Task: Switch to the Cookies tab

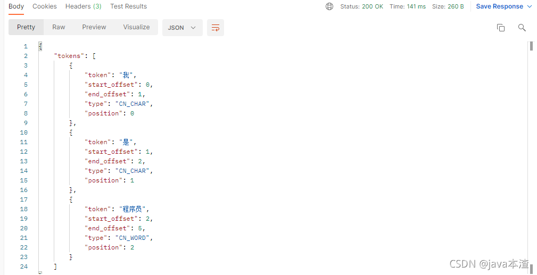Action: click(x=45, y=6)
